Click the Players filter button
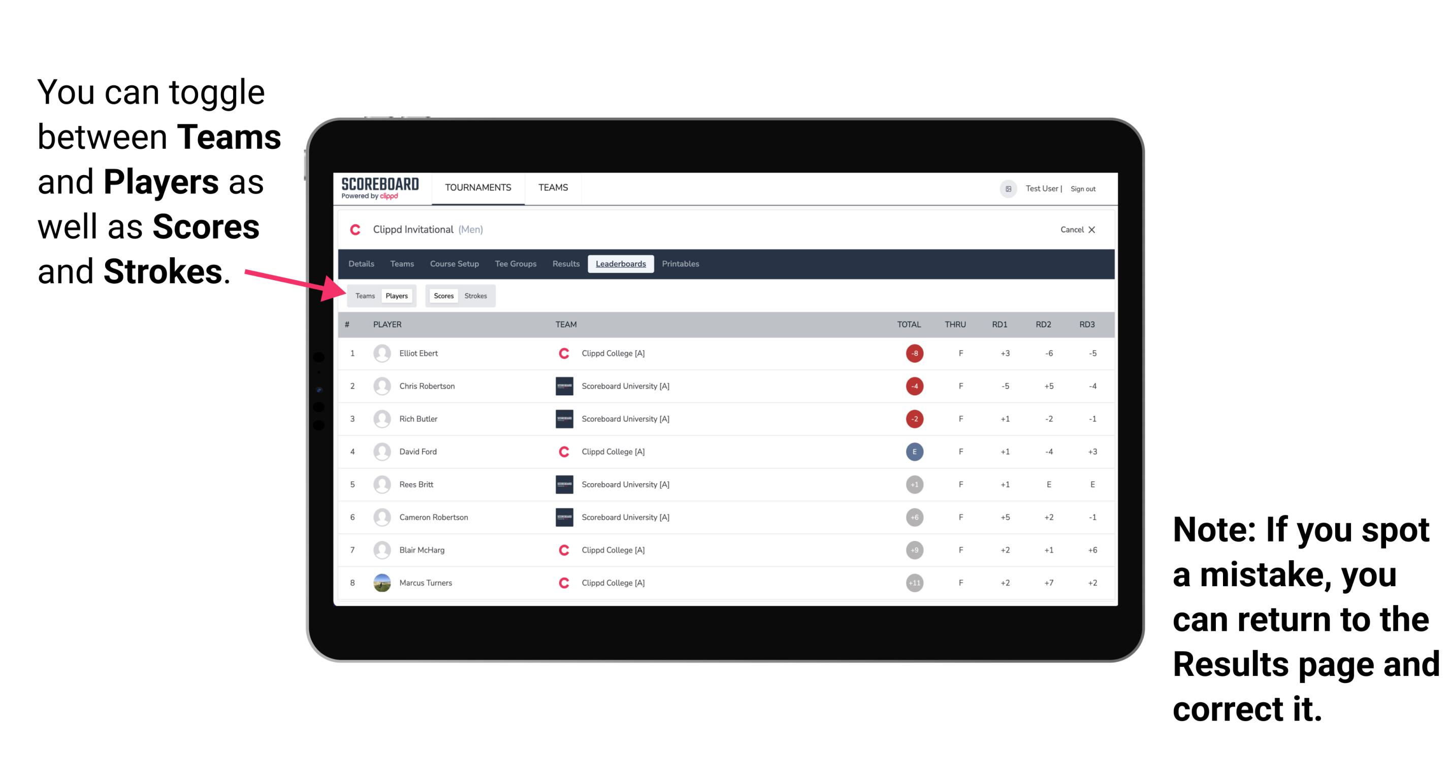 [x=396, y=295]
